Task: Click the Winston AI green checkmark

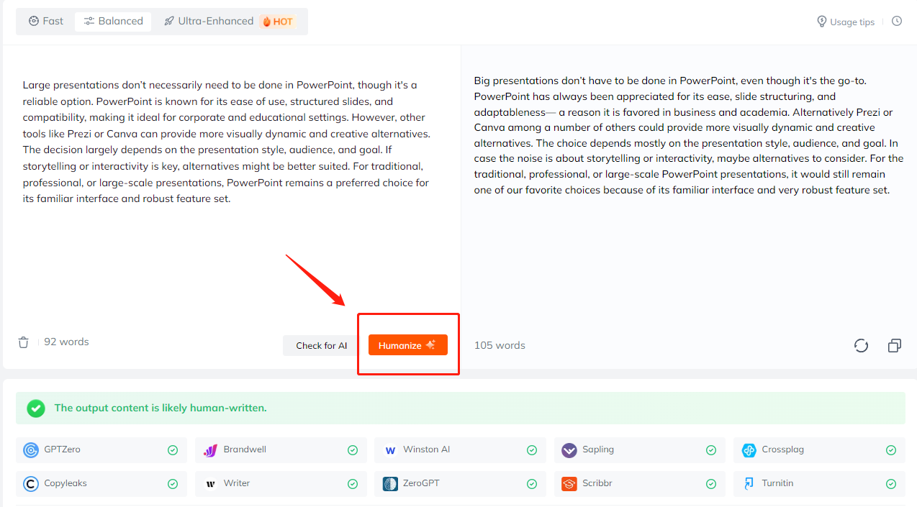Action: (x=532, y=450)
